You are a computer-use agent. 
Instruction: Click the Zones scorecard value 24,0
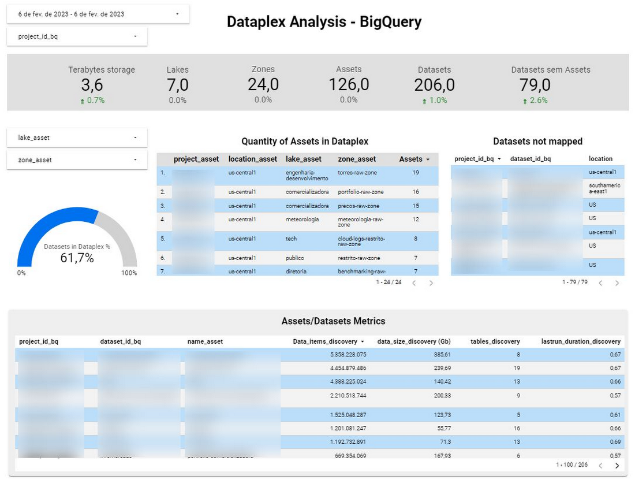click(x=263, y=85)
